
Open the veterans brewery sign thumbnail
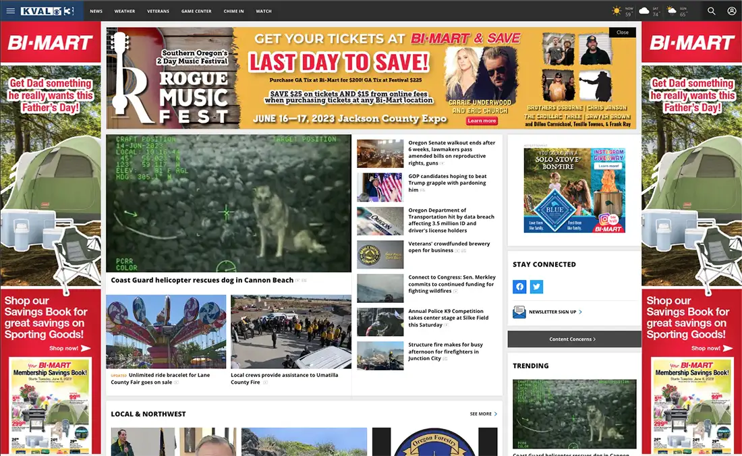click(x=380, y=254)
